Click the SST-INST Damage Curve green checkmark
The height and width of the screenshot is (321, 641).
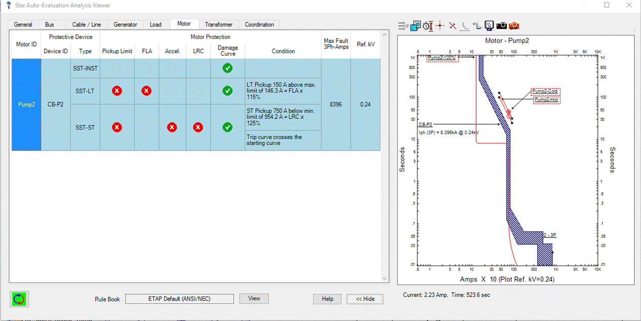coord(227,68)
